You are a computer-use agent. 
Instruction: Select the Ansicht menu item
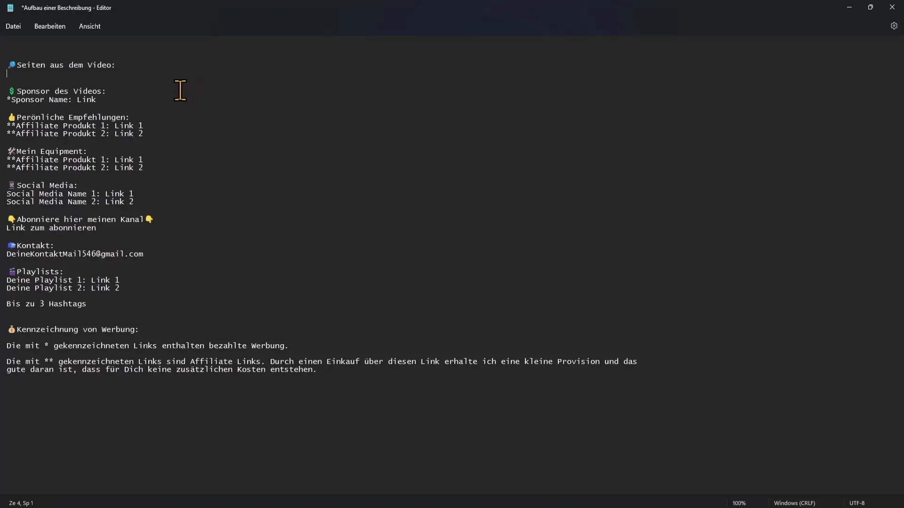click(89, 26)
